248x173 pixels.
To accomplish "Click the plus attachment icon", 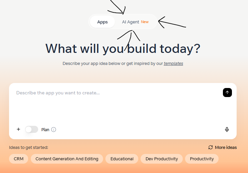I will 18,129.
